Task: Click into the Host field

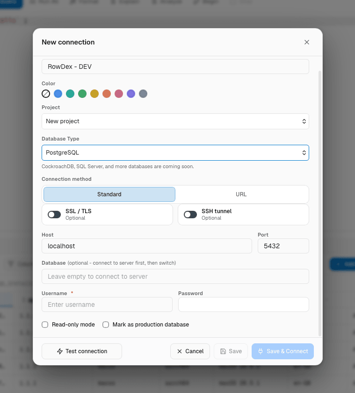Action: 147,246
